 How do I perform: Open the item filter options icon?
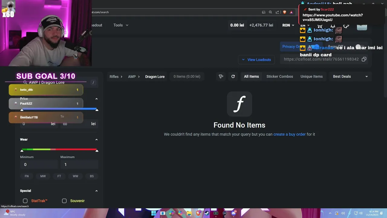pos(221,77)
